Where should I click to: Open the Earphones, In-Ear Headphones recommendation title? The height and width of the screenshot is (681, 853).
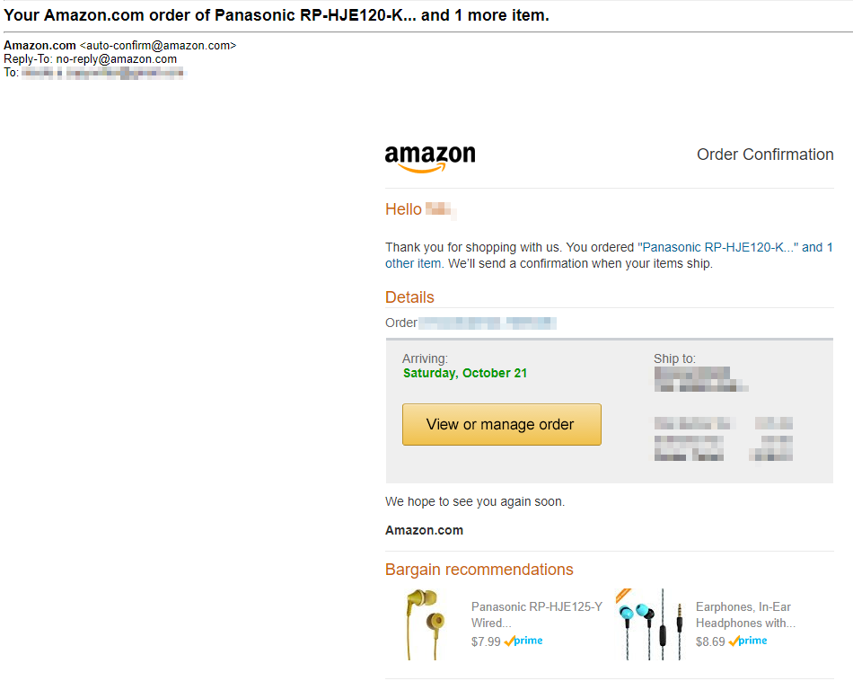point(744,615)
